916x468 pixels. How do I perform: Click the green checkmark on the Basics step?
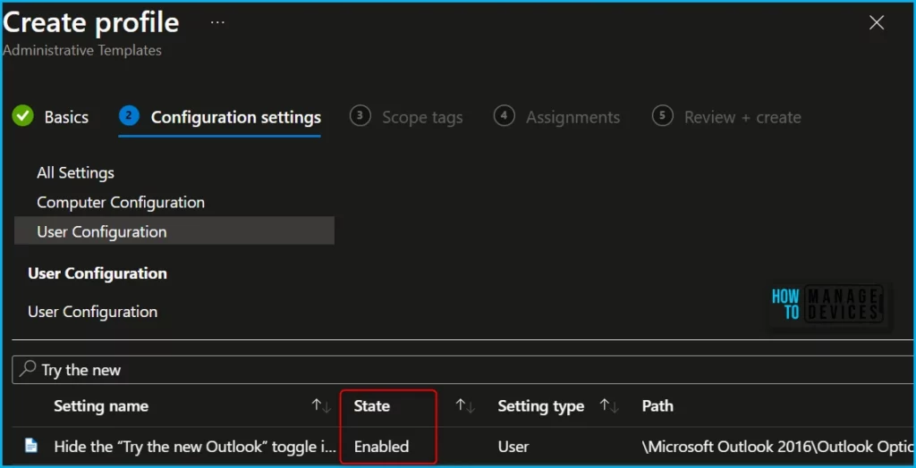pyautogui.click(x=22, y=117)
